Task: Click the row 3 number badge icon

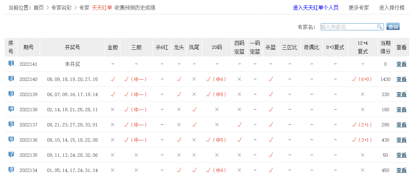Action: pyautogui.click(x=11, y=94)
